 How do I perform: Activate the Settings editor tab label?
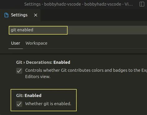[x=19, y=15]
